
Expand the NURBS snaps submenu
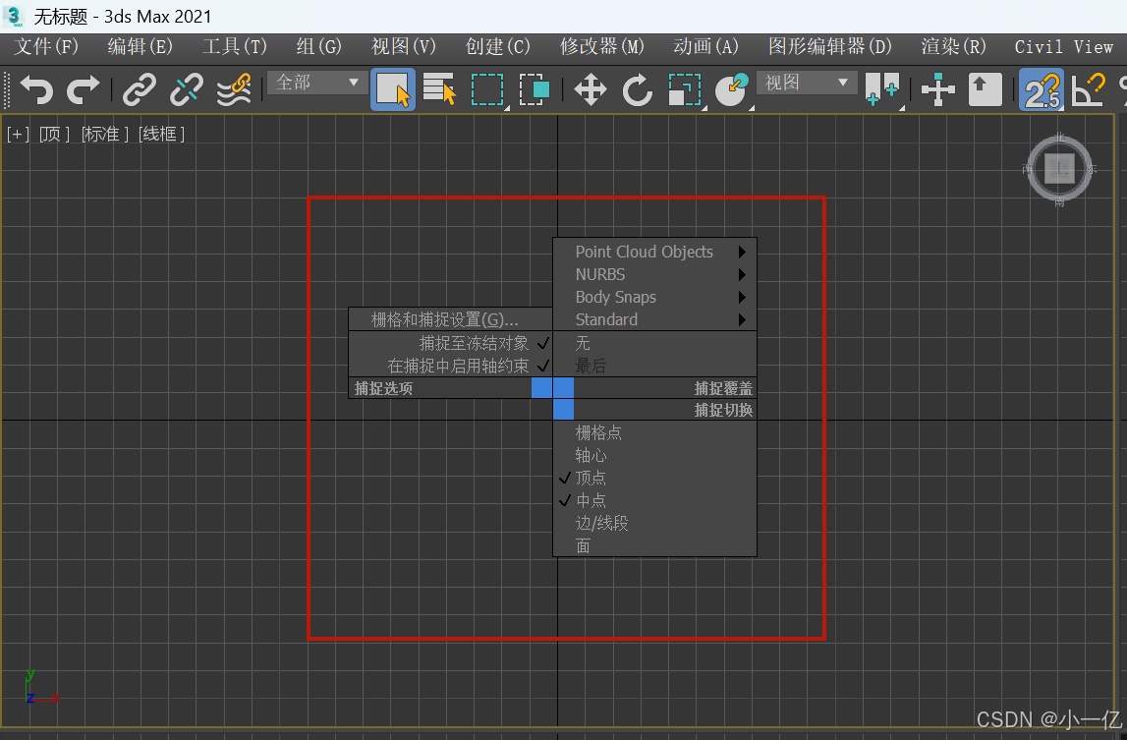coord(654,275)
